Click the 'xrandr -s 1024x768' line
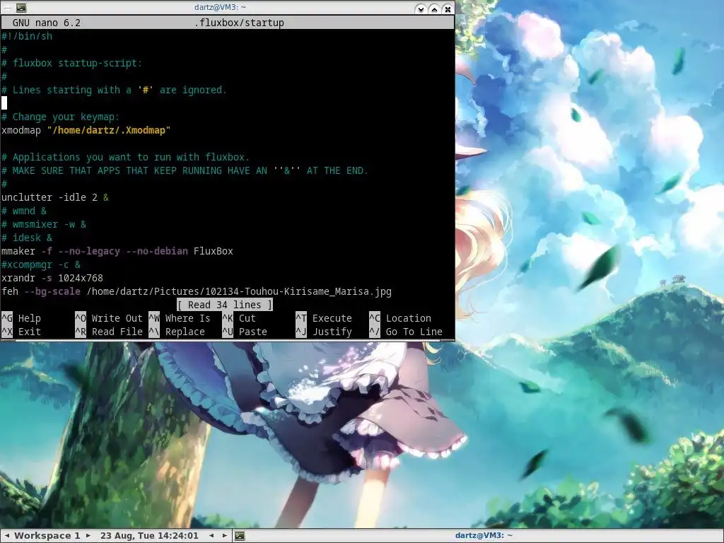The height and width of the screenshot is (543, 724). click(52, 278)
